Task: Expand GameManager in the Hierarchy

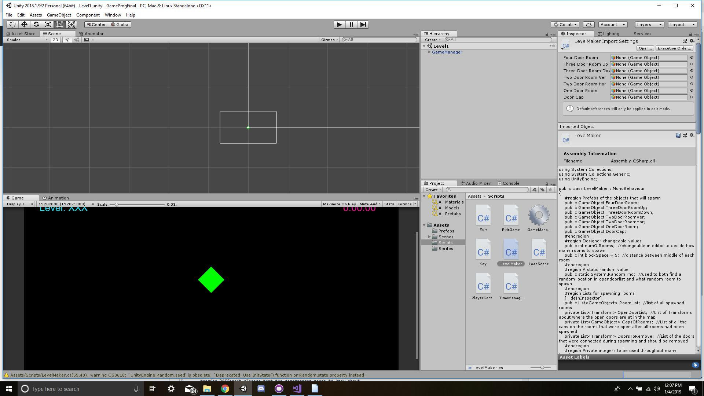Action: (x=429, y=52)
